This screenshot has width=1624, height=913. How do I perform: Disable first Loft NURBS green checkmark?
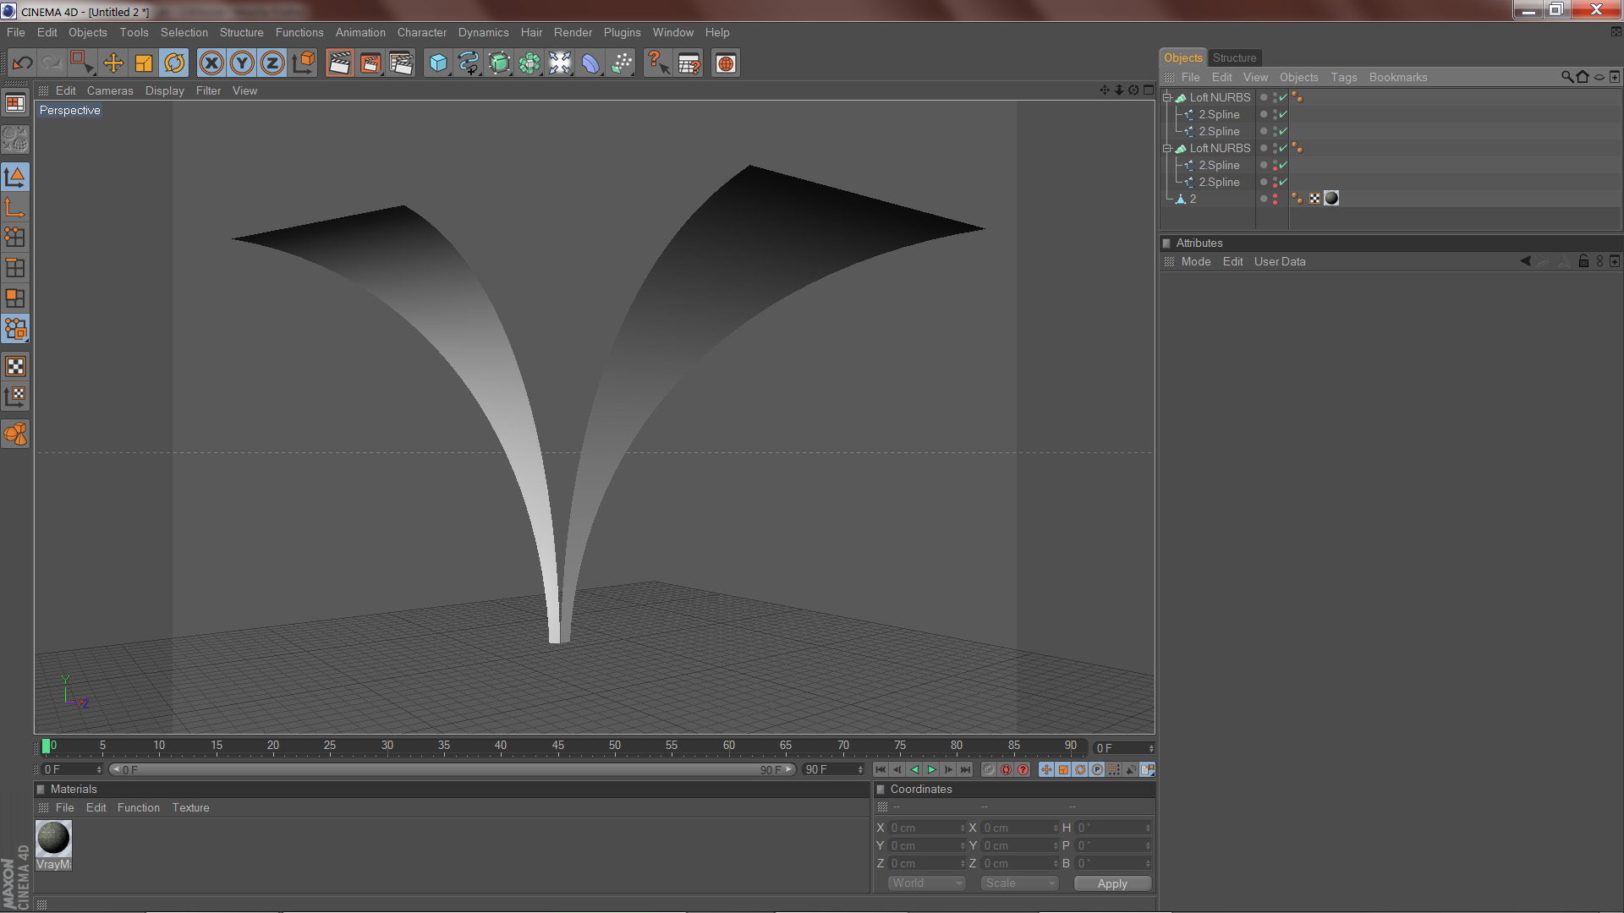pos(1283,98)
